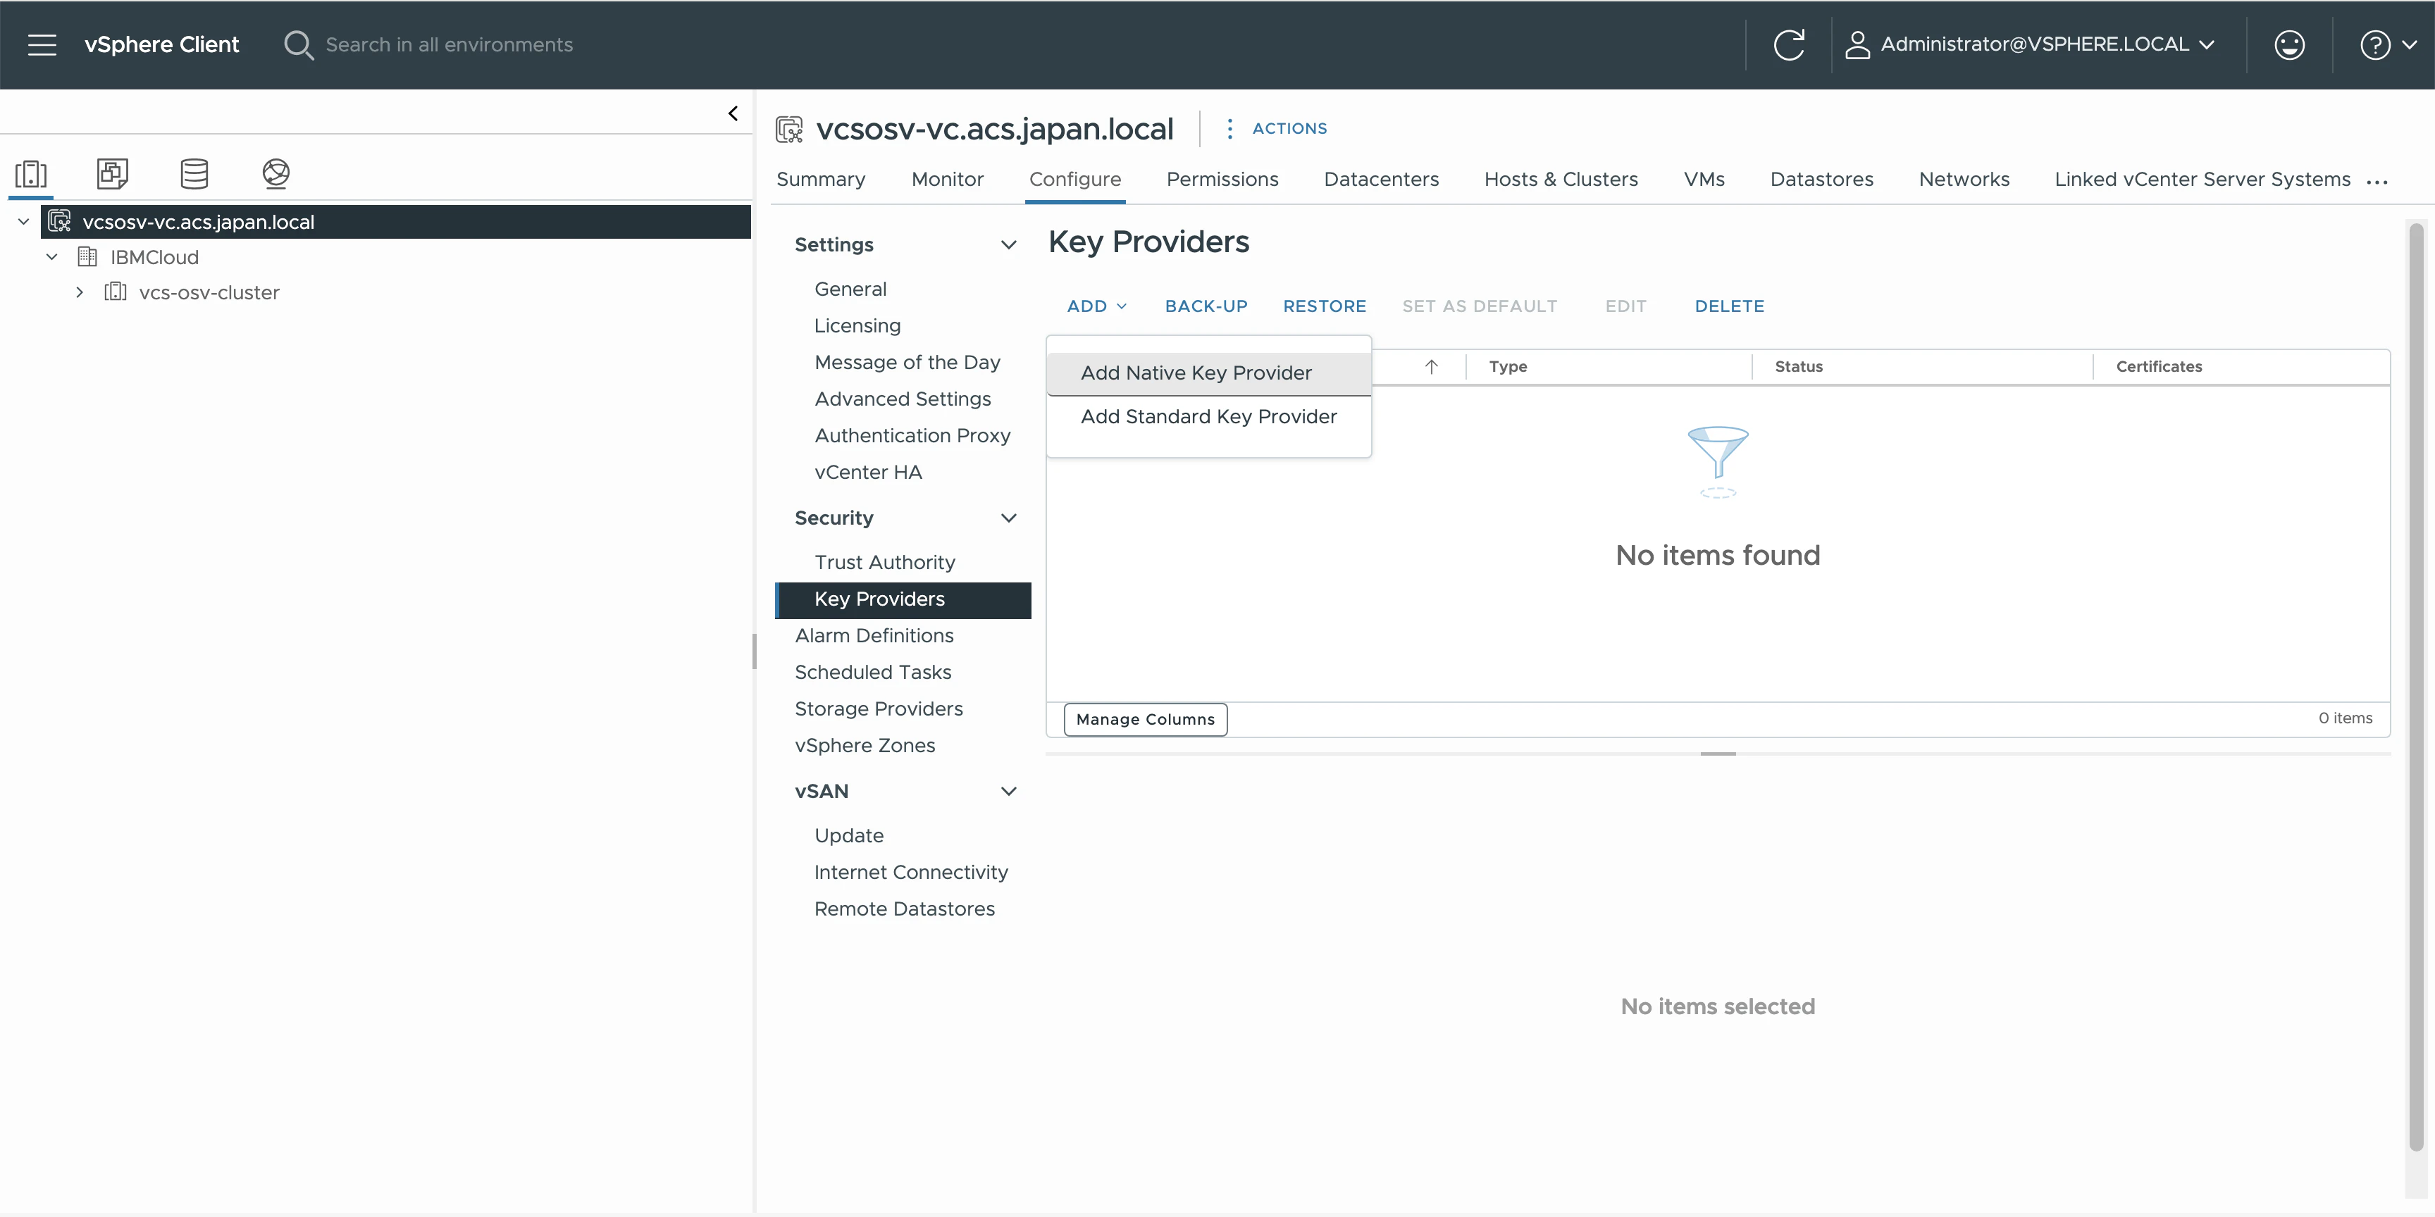The height and width of the screenshot is (1217, 2435).
Task: Collapse the Settings section
Action: [1009, 244]
